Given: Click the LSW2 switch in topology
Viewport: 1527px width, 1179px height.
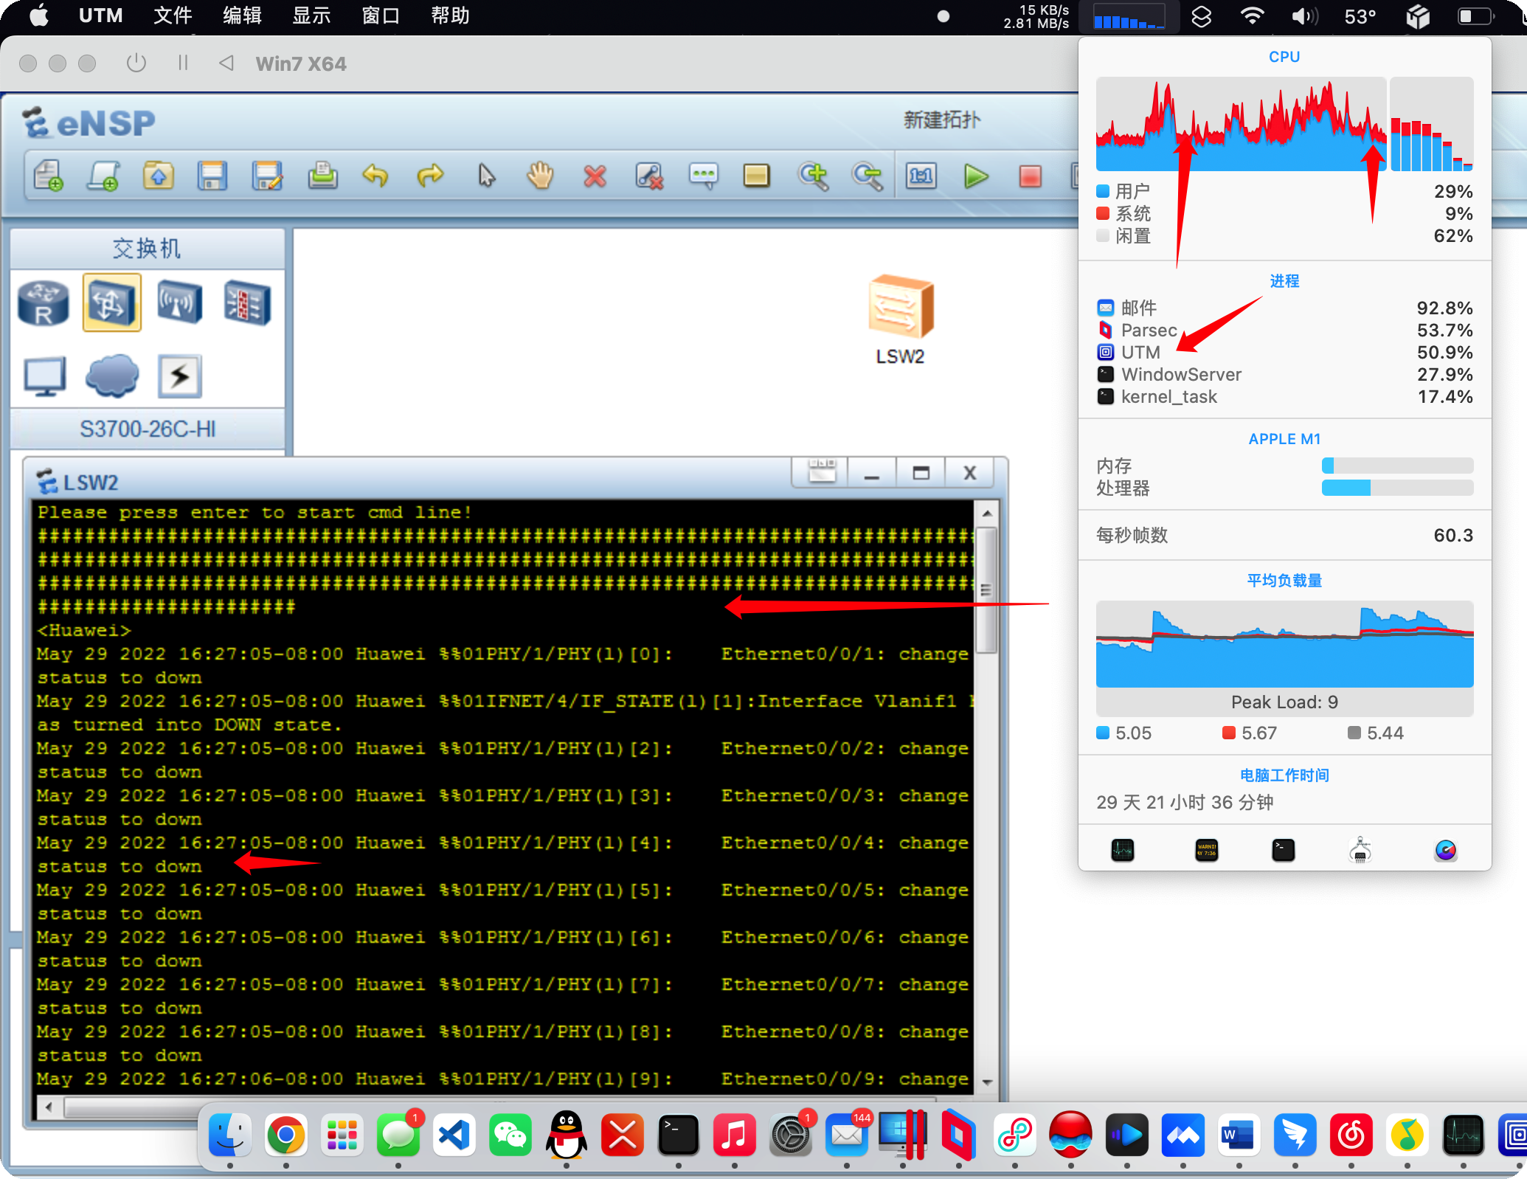Looking at the screenshot, I should 900,306.
